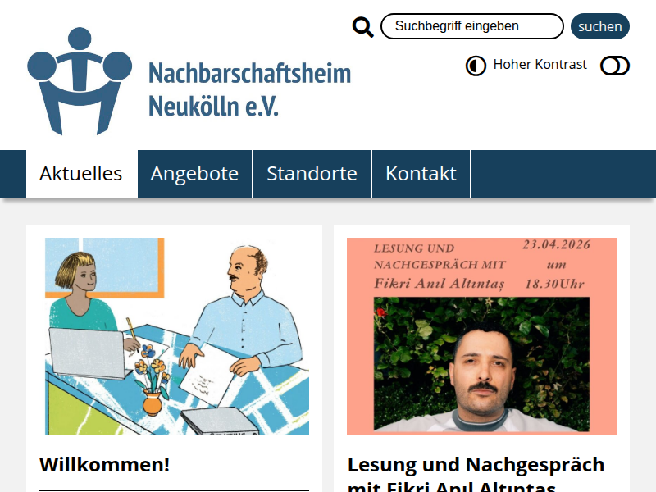Screen dimensions: 656x492
Task: Click the flower vase in illustration
Action: [153, 403]
